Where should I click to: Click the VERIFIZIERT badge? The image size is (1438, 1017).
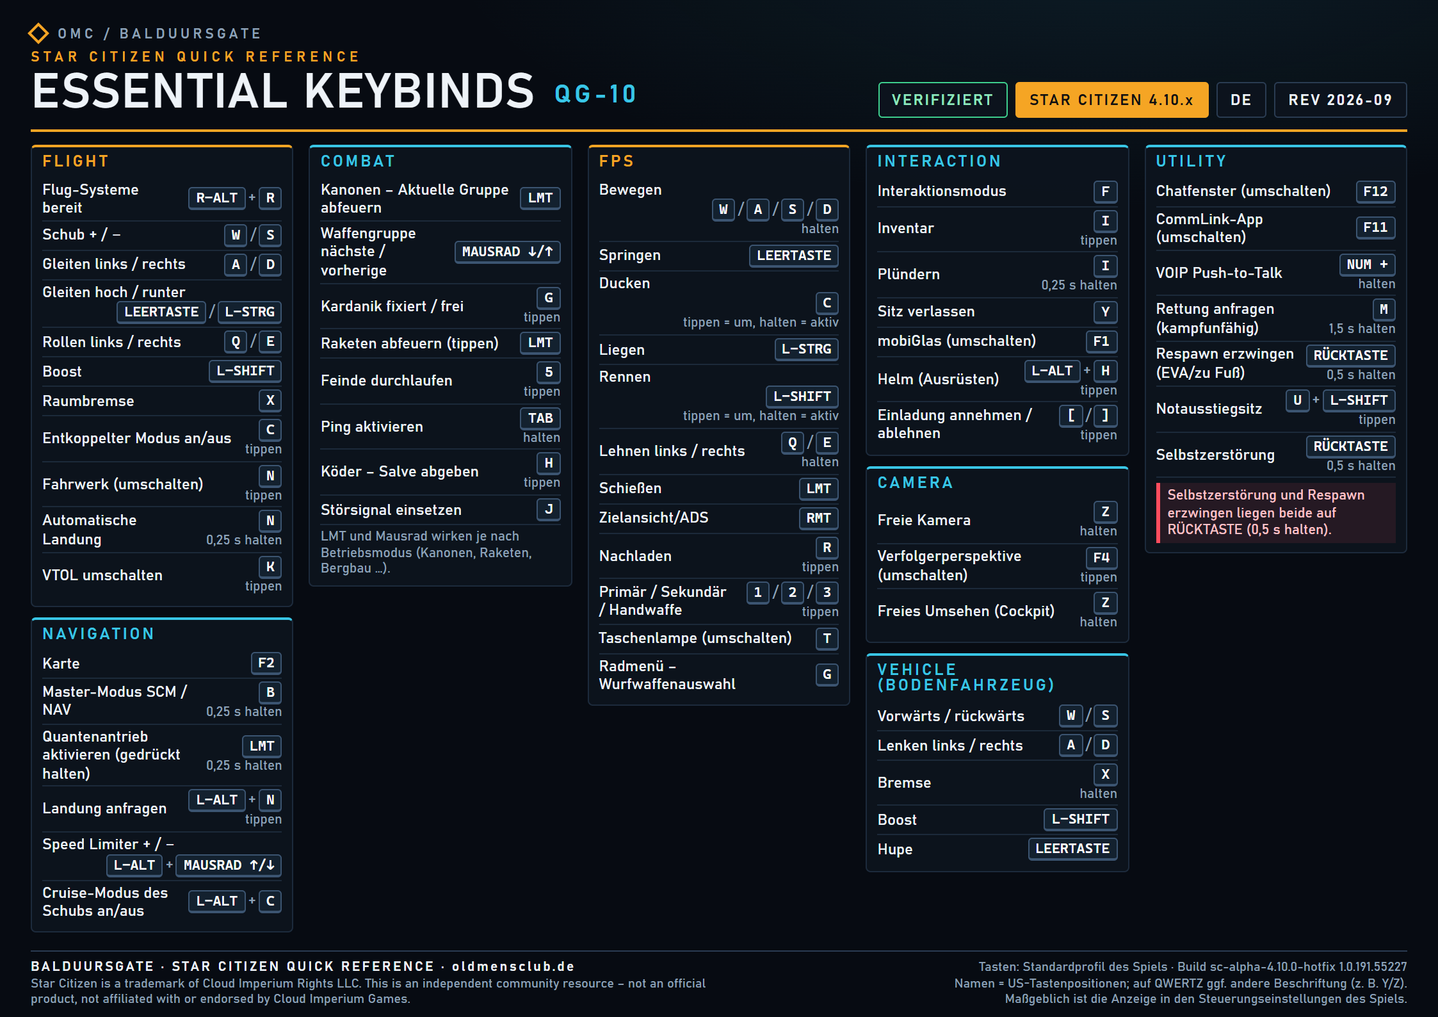point(942,100)
